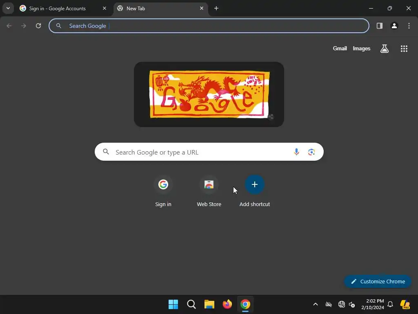The height and width of the screenshot is (314, 418).
Task: Show hidden system tray icons
Action: click(x=316, y=304)
